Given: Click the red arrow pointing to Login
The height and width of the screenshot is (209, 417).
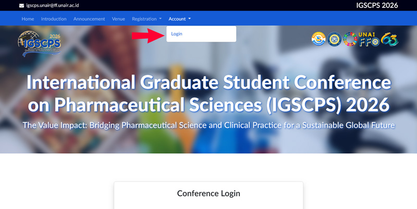Looking at the screenshot, I should coord(148,35).
